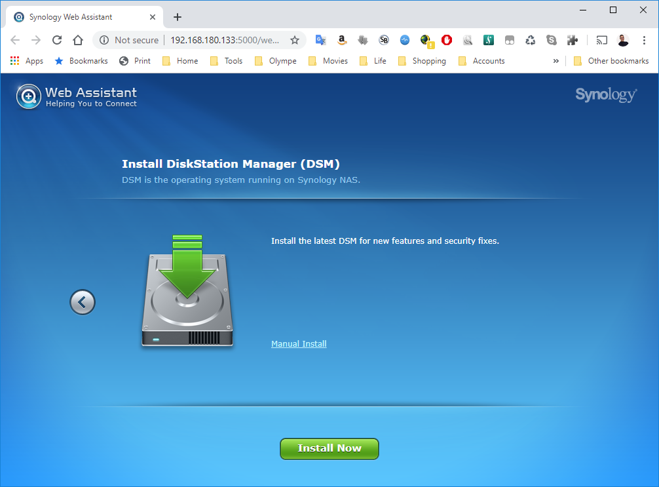659x487 pixels.
Task: Click the hard drive download illustration
Action: [187, 291]
